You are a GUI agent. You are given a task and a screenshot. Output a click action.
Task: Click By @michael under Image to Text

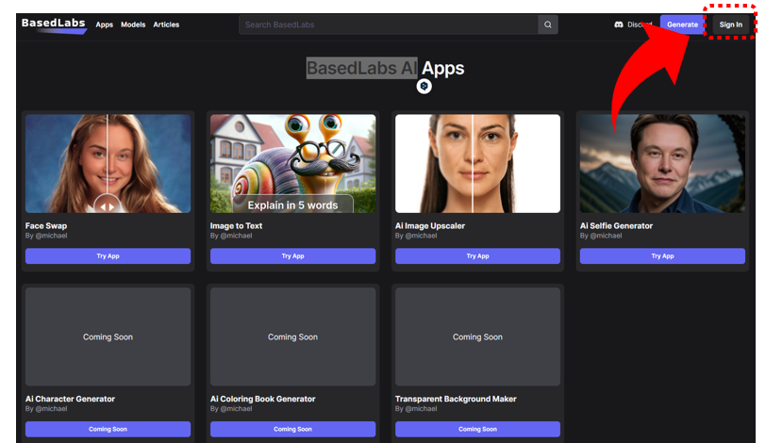[x=231, y=236]
